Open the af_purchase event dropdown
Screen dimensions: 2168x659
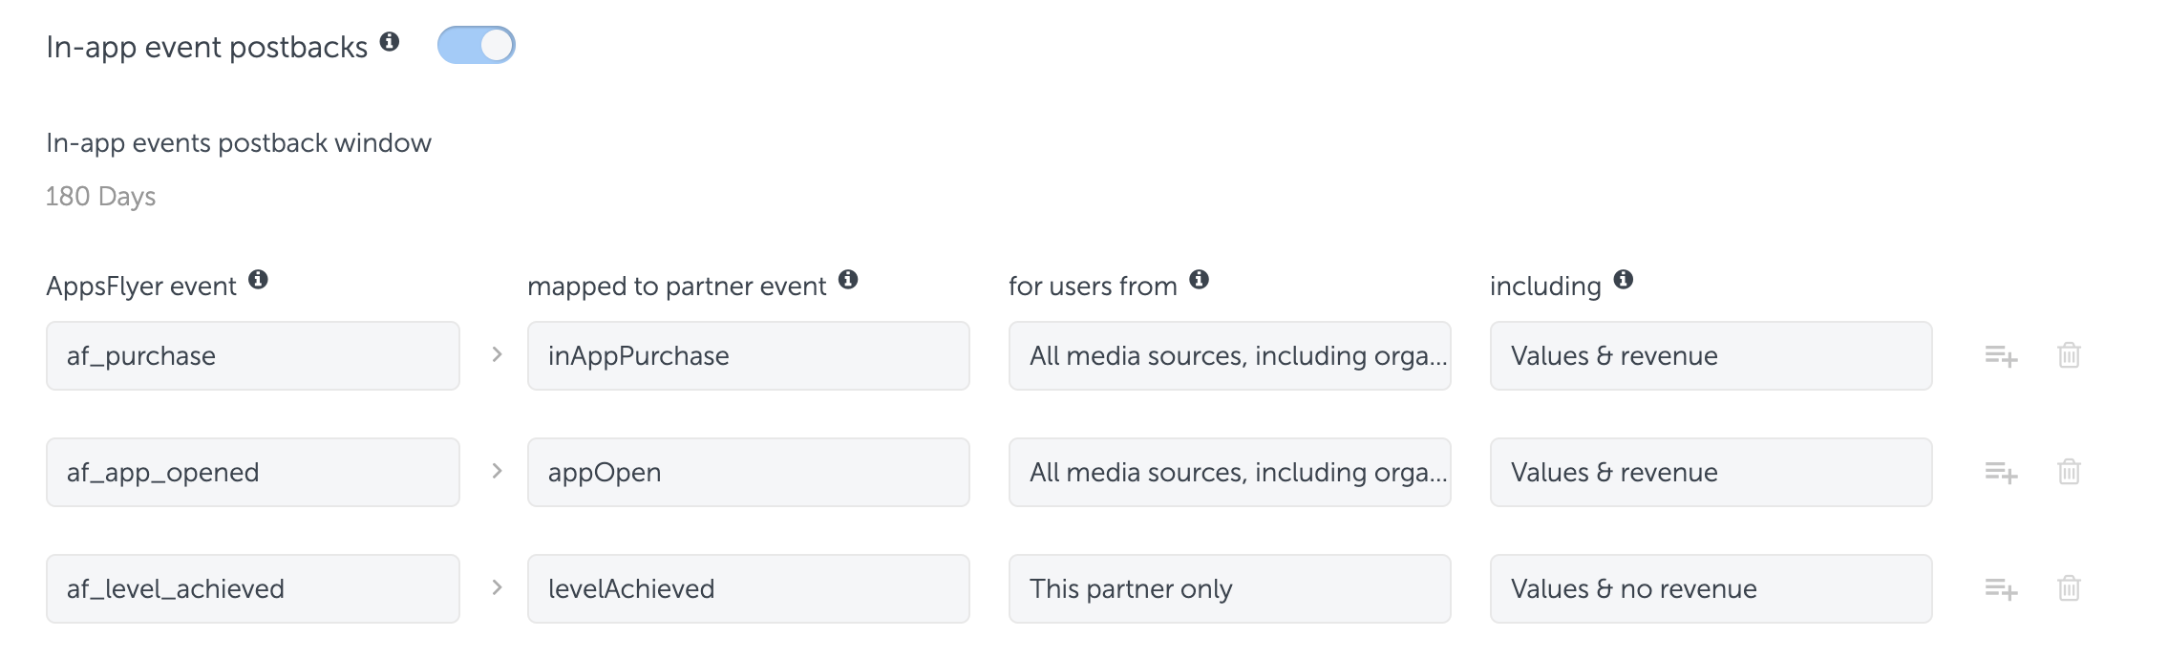coord(253,355)
